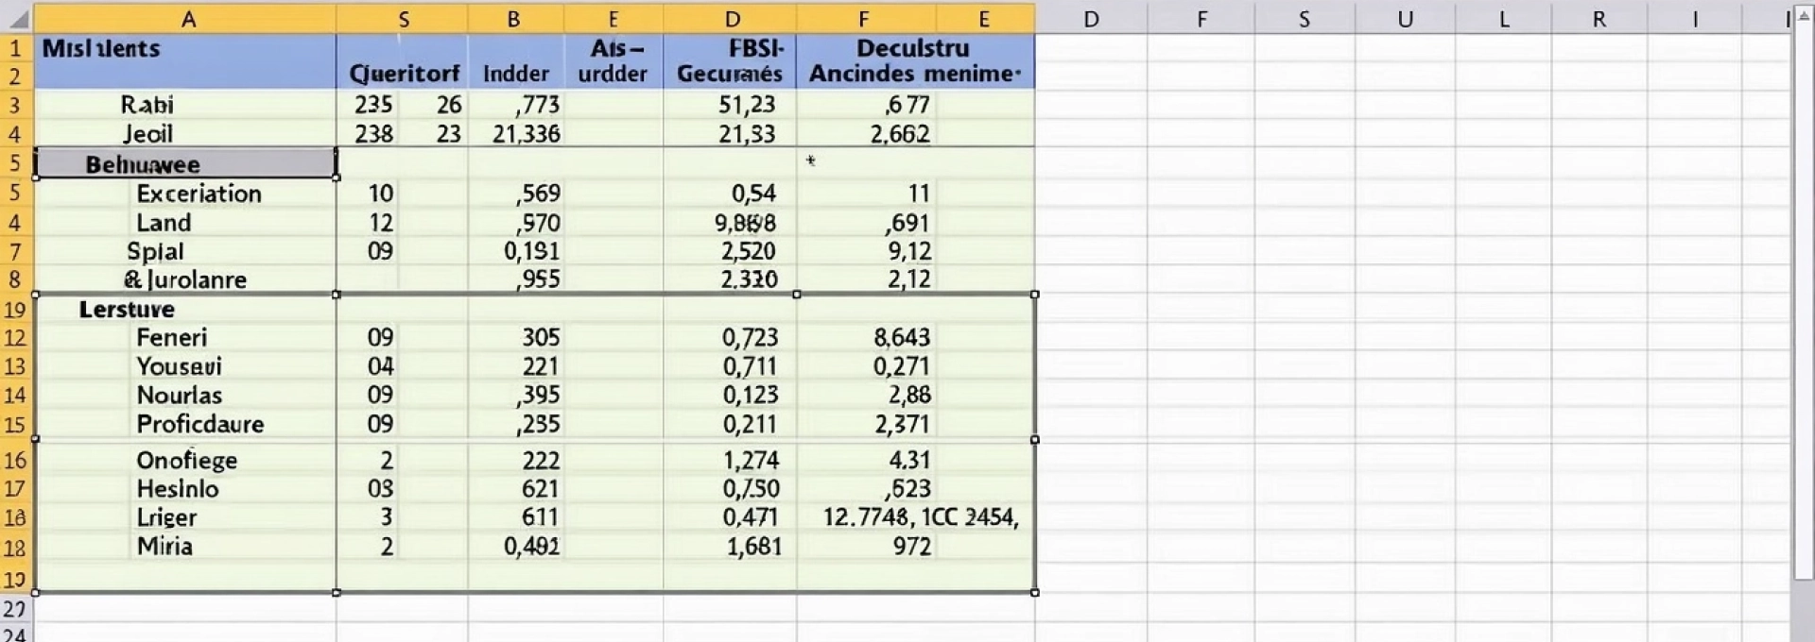
Task: Select the "Behuawee" group cell
Action: click(x=185, y=164)
